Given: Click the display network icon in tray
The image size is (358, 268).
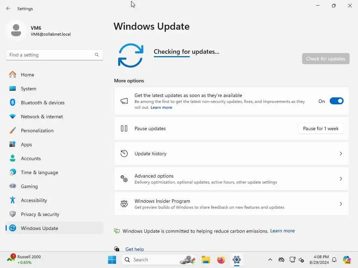Looking at the screenshot, I should [x=292, y=260].
